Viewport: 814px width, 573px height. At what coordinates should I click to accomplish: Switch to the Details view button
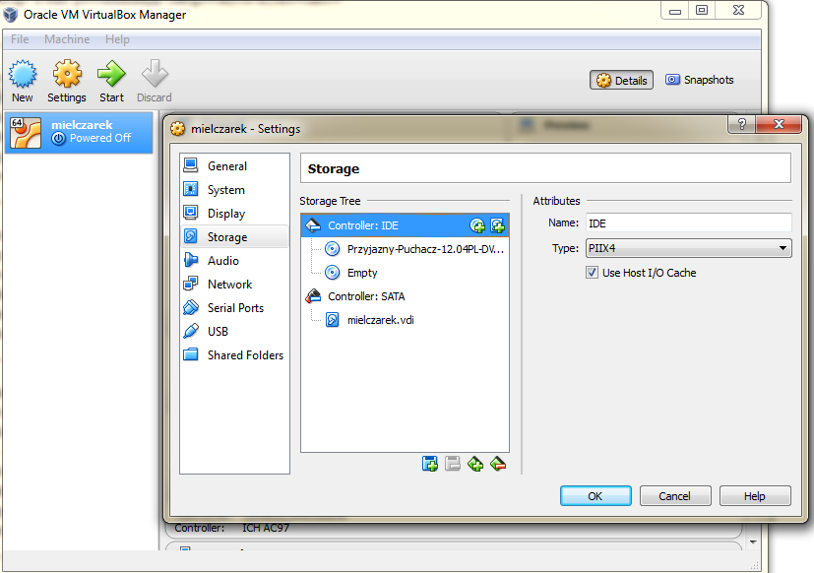point(621,80)
